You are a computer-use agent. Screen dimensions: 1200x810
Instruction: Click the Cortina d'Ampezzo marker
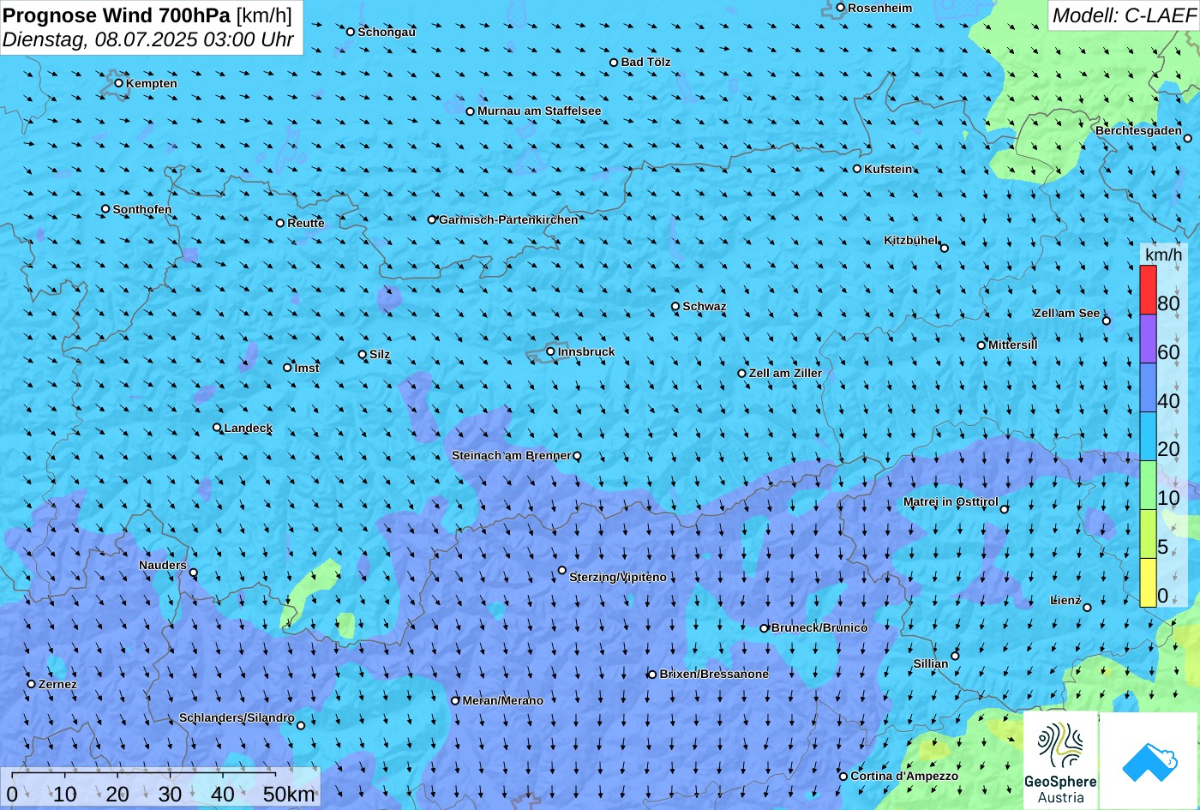843,777
